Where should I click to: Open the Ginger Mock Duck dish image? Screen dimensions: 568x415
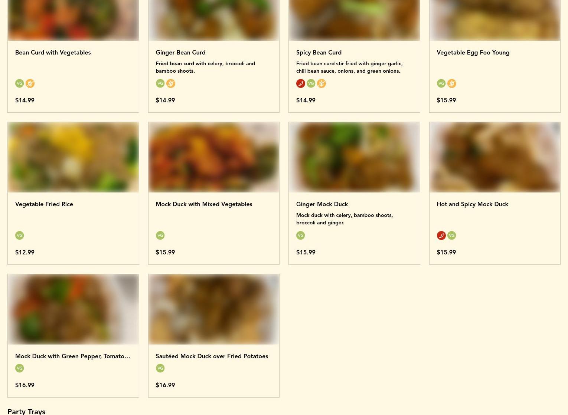pos(354,157)
